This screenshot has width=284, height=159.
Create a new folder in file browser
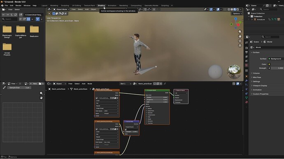21,15
